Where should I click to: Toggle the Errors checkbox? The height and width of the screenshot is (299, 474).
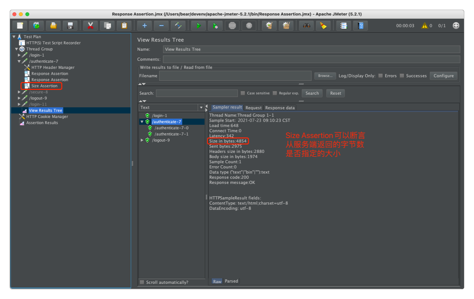click(x=381, y=76)
